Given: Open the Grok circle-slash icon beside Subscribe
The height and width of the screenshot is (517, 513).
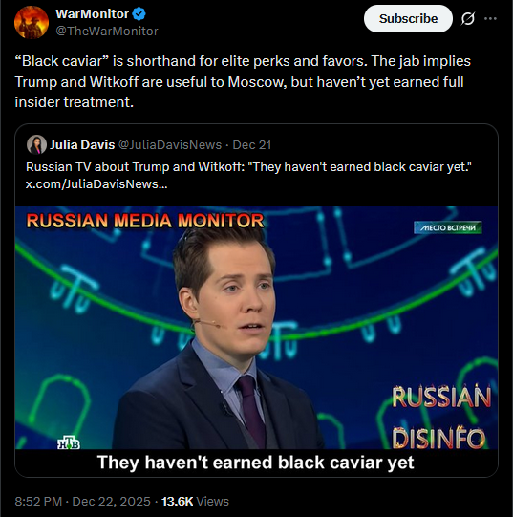Looking at the screenshot, I should 468,19.
